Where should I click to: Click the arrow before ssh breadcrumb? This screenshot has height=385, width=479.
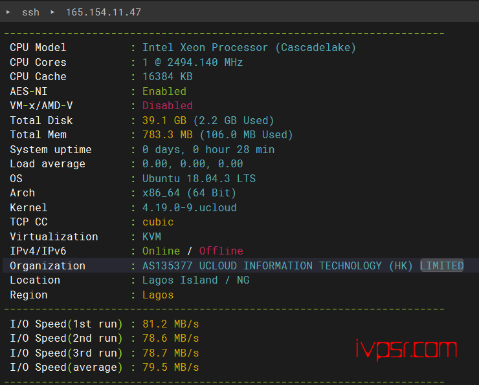[8, 12]
